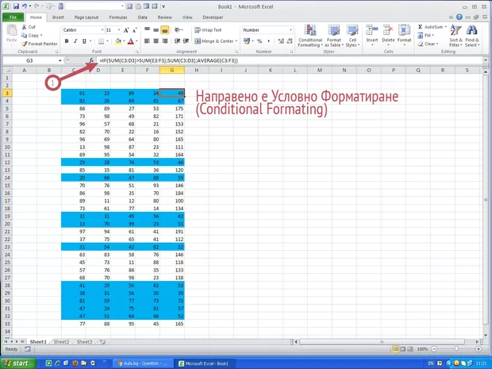This screenshot has height=369, width=492.
Task: Click the Cut scissors icon
Action: click(24, 27)
